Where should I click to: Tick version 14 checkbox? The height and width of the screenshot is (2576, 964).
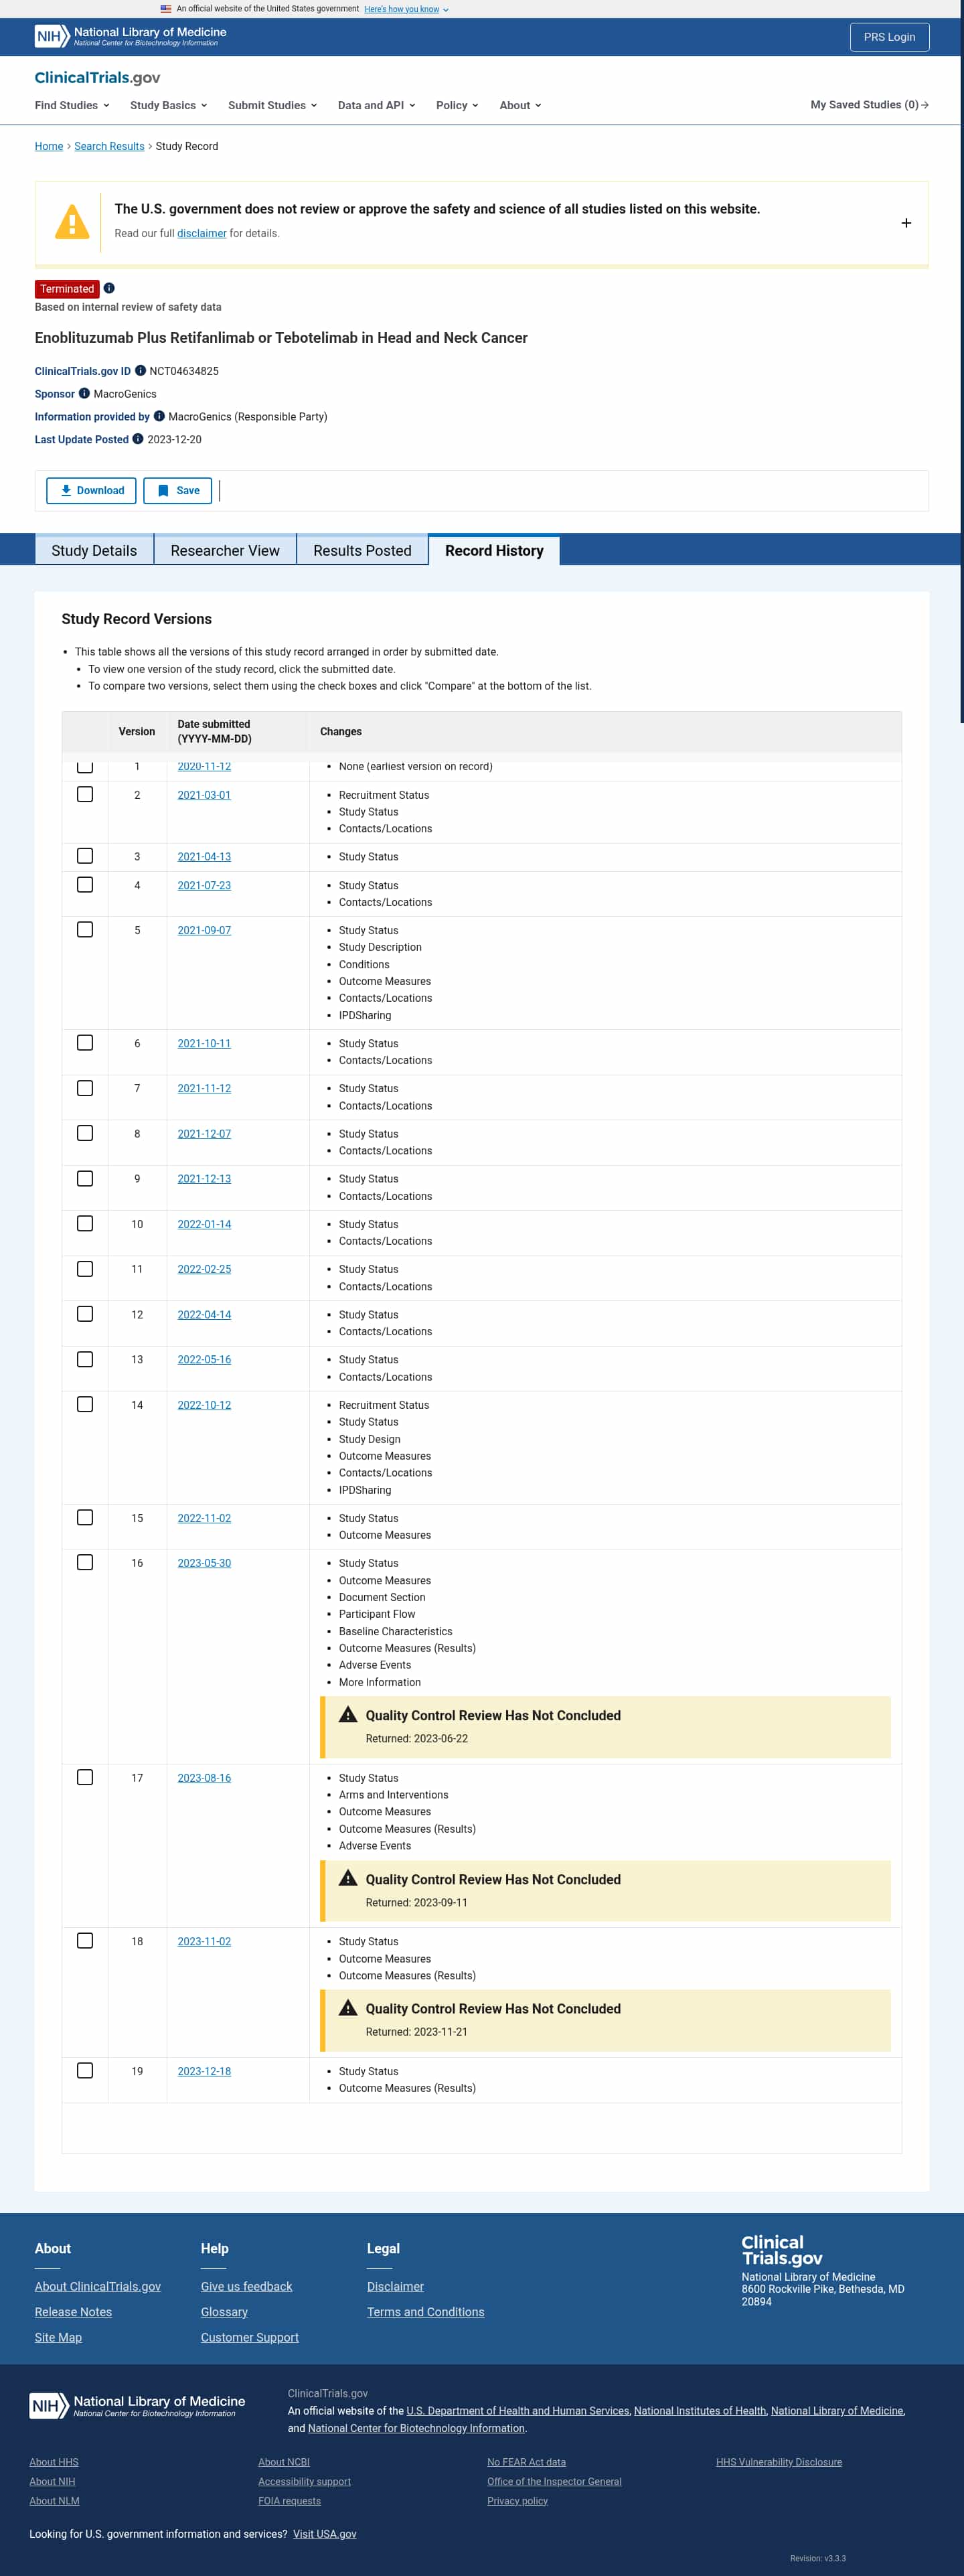click(x=85, y=1404)
